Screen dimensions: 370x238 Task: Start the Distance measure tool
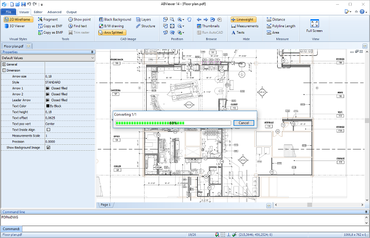276,20
